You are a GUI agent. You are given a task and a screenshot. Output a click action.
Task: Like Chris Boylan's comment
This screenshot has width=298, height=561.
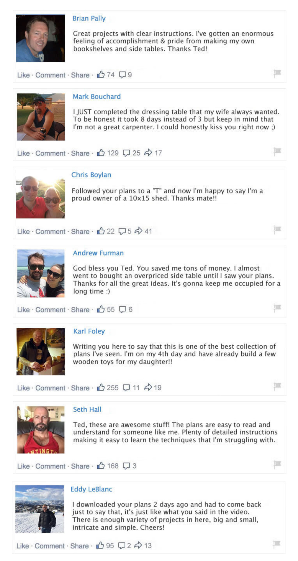(x=23, y=231)
